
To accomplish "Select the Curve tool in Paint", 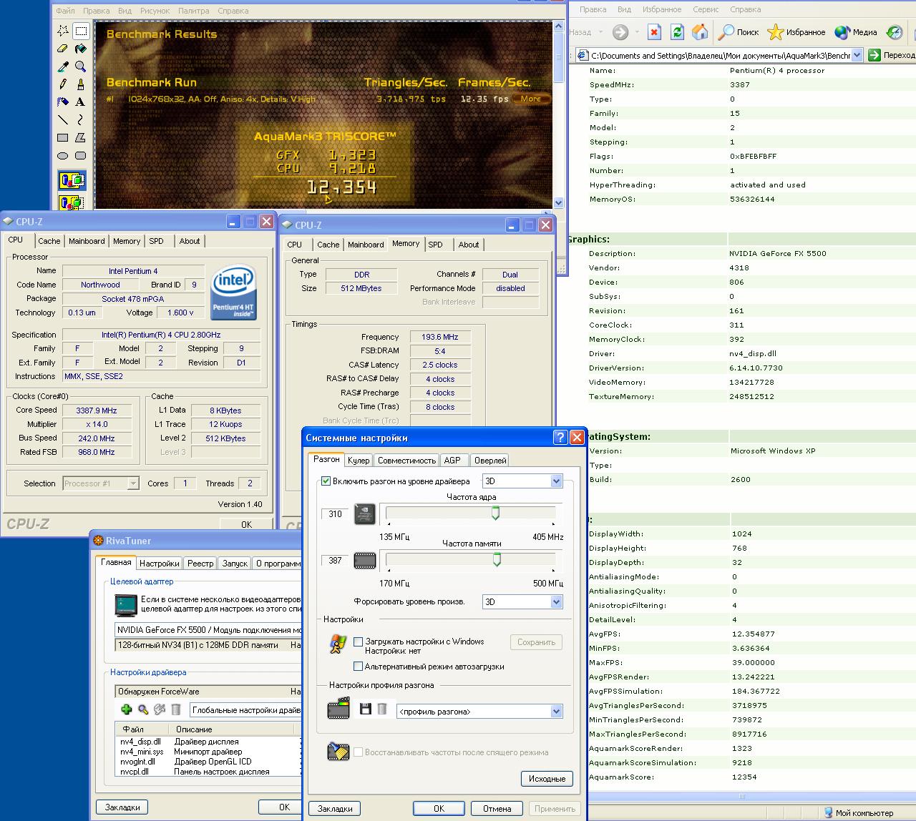I will [81, 120].
